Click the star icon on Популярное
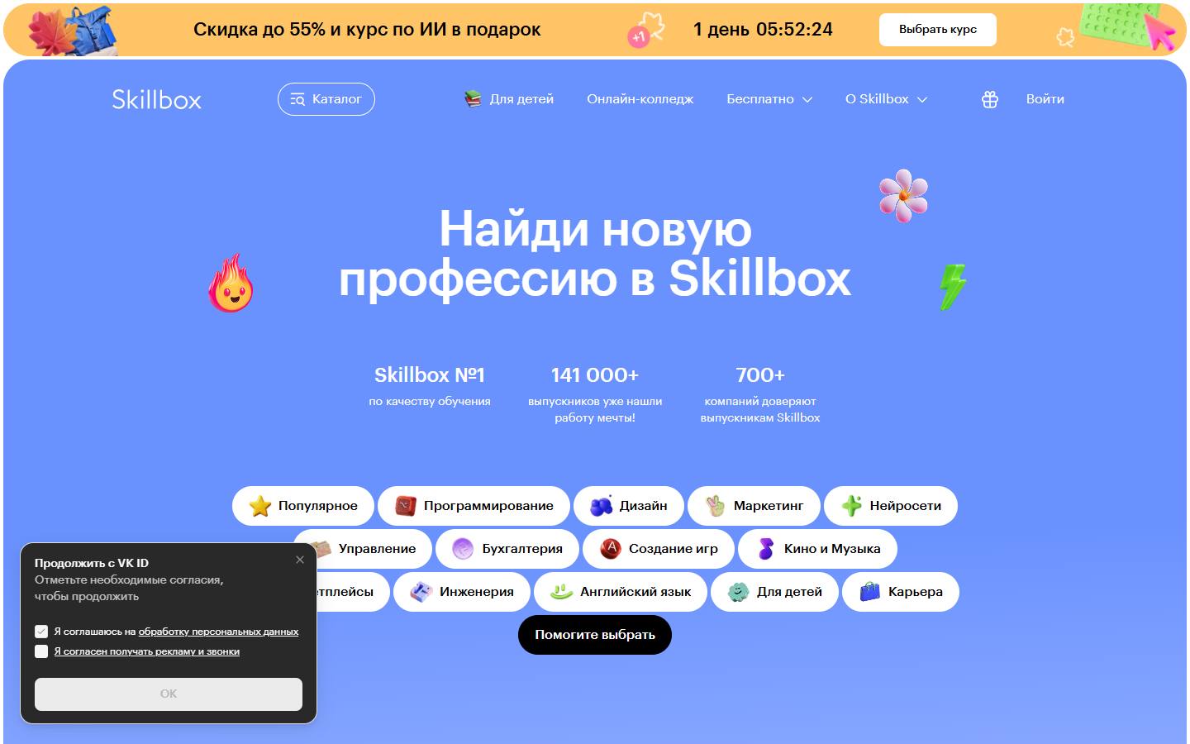The image size is (1190, 744). 260,506
